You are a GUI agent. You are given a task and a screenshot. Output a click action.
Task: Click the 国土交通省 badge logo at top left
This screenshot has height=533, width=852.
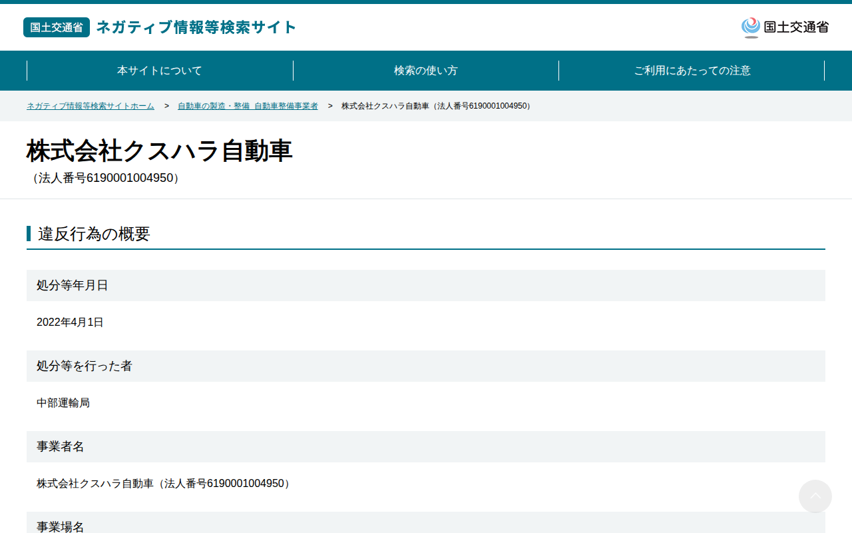pos(57,27)
